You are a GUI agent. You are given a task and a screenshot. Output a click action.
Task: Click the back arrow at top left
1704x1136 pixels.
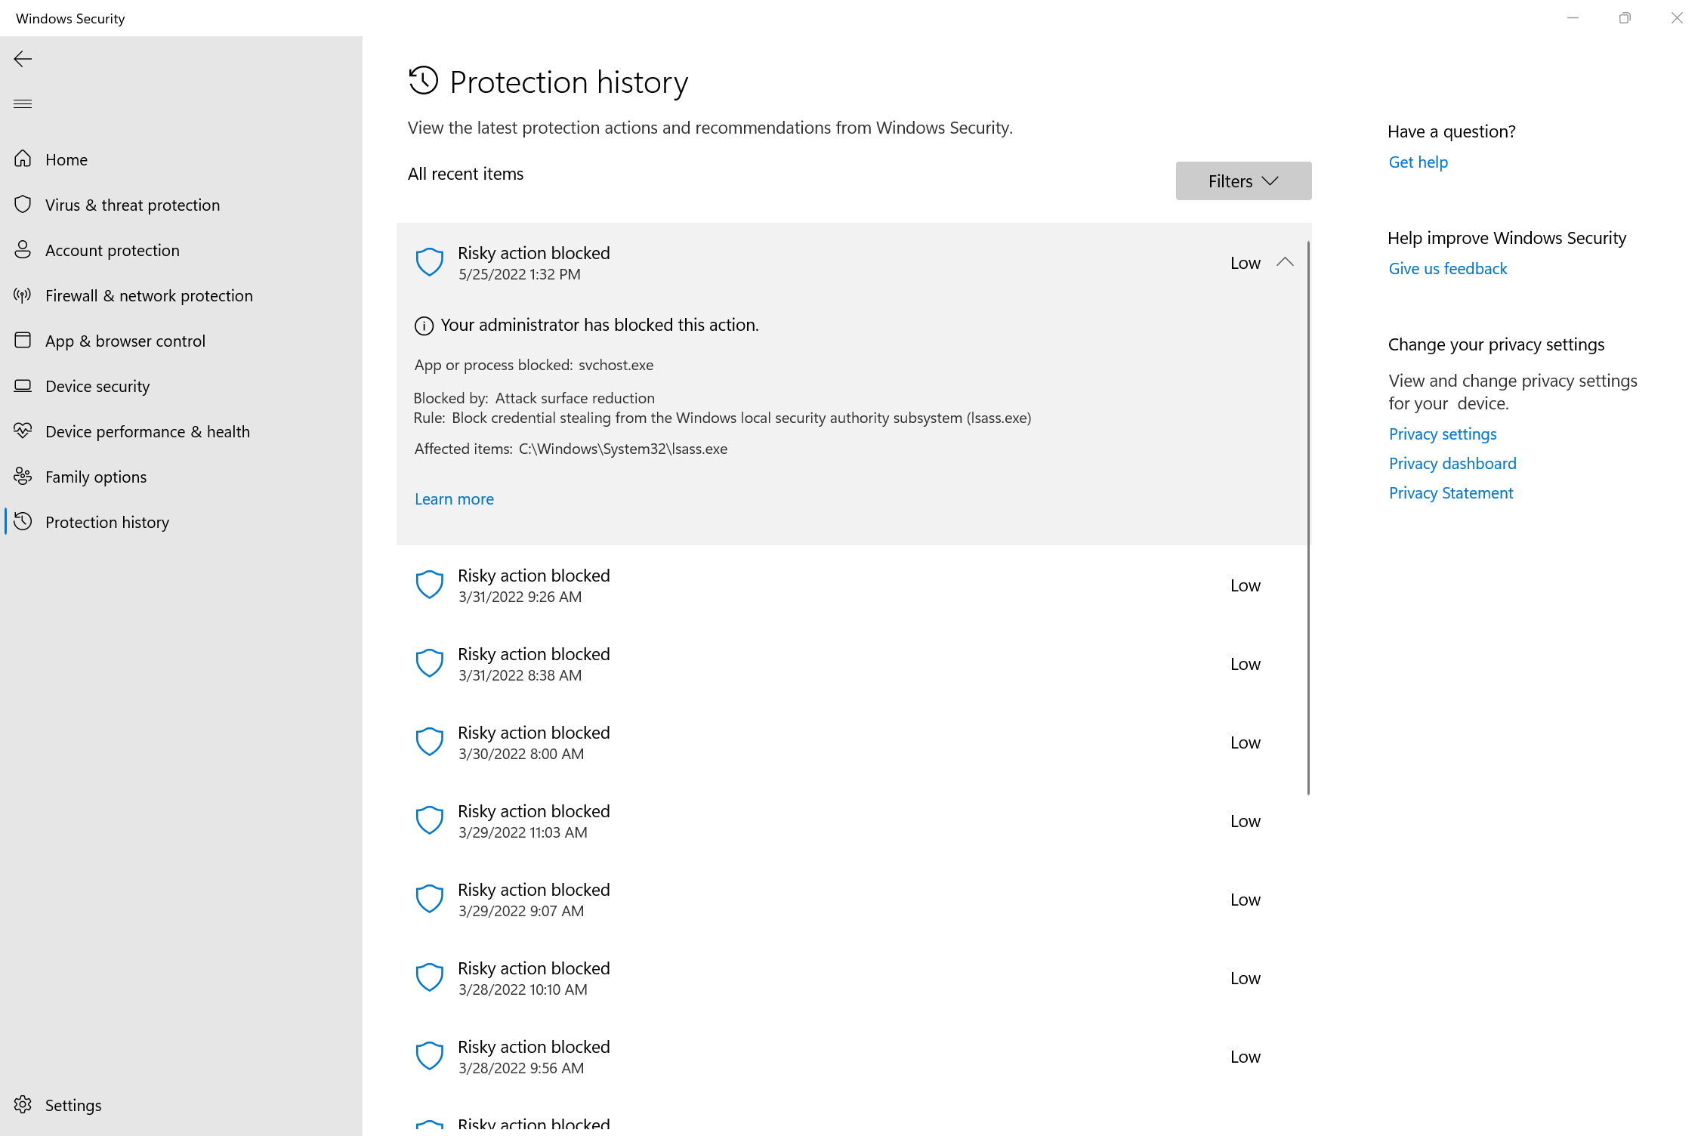click(x=22, y=59)
